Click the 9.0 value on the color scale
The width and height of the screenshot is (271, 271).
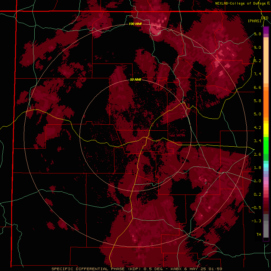click(257, 47)
